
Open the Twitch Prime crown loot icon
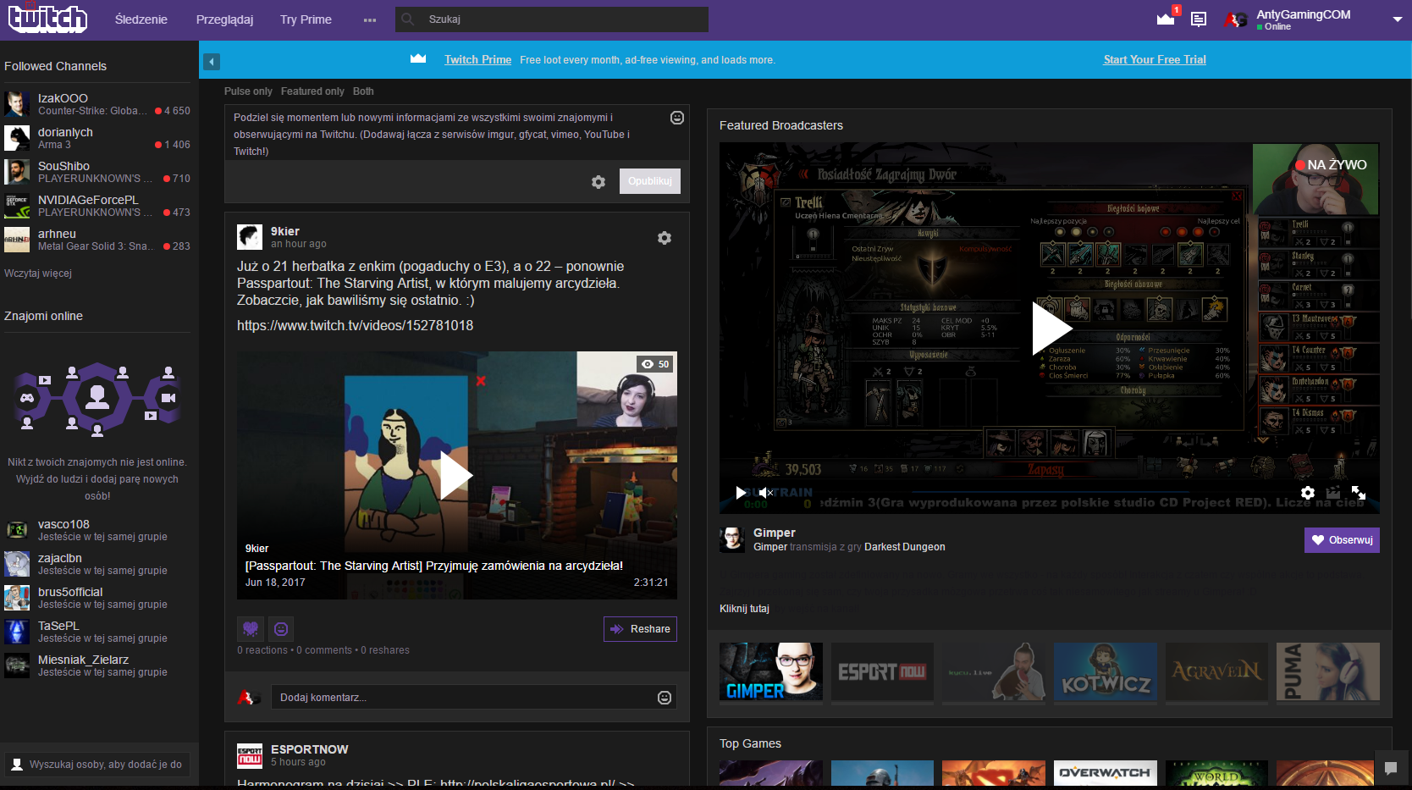1166,19
